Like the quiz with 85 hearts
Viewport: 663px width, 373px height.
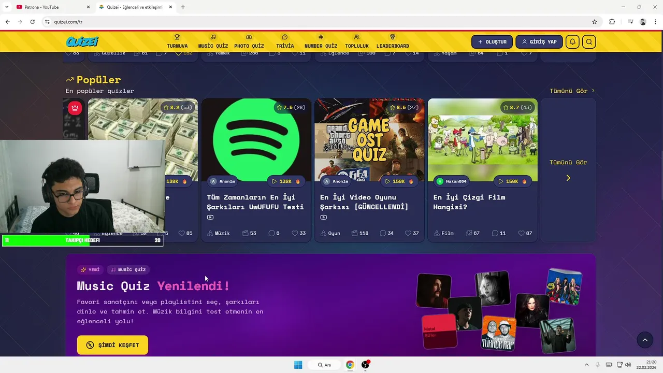point(185,233)
